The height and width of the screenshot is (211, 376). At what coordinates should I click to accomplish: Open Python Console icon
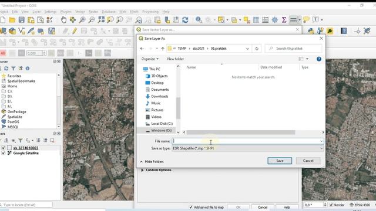311,31
